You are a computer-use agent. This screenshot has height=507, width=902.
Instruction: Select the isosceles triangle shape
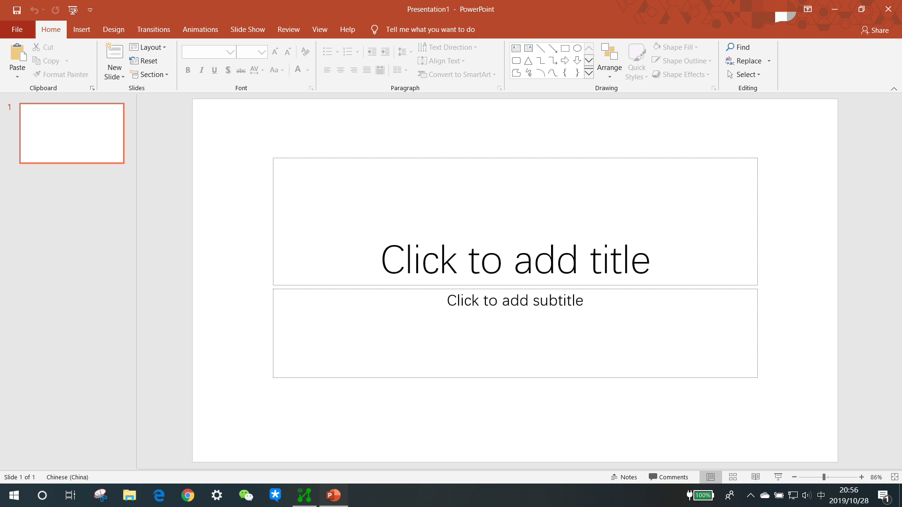point(528,61)
